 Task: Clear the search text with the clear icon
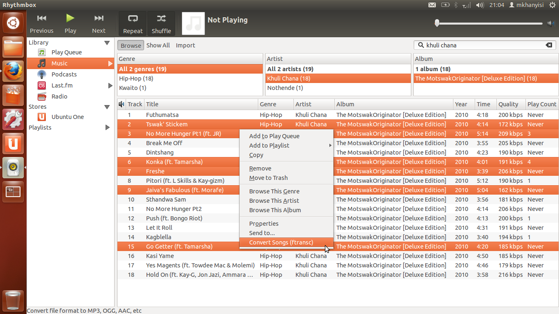pos(549,45)
